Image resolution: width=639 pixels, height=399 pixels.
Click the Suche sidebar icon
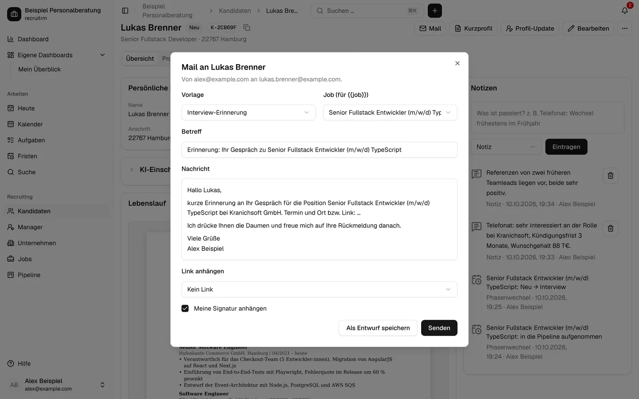coord(11,172)
